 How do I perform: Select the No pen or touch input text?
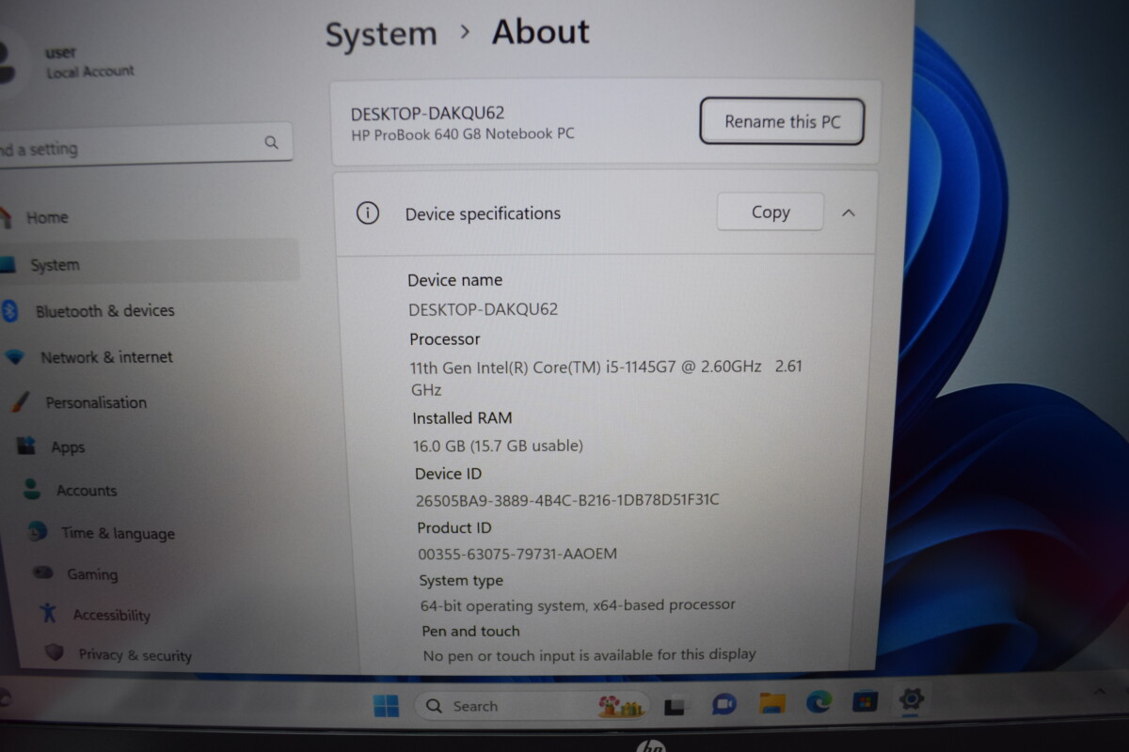pyautogui.click(x=589, y=654)
